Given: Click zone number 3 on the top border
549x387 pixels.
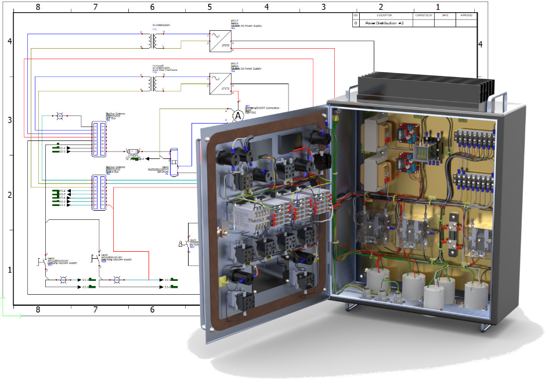Looking at the screenshot, I should (x=323, y=7).
